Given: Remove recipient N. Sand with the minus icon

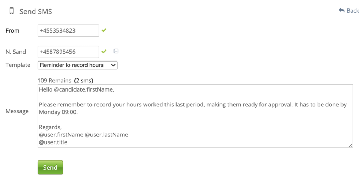Looking at the screenshot, I should click(x=116, y=51).
